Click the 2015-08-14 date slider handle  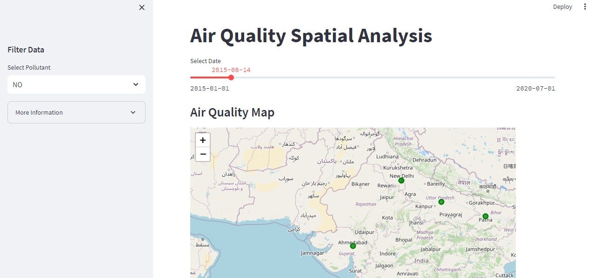pyautogui.click(x=231, y=78)
